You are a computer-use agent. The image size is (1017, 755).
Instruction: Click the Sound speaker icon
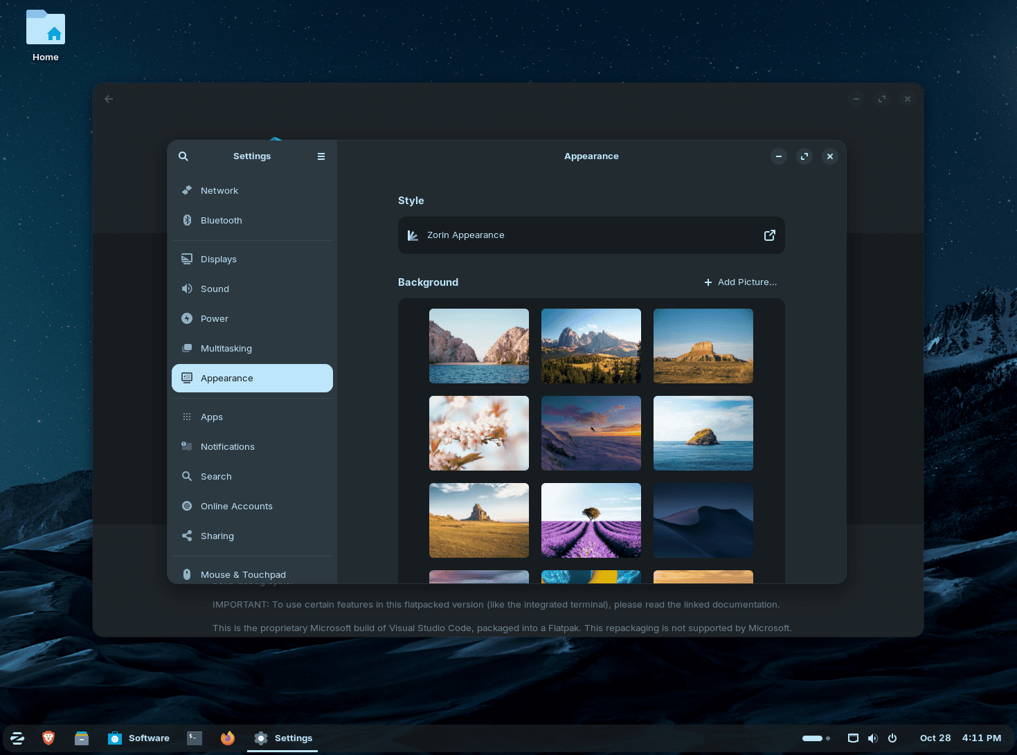click(186, 289)
